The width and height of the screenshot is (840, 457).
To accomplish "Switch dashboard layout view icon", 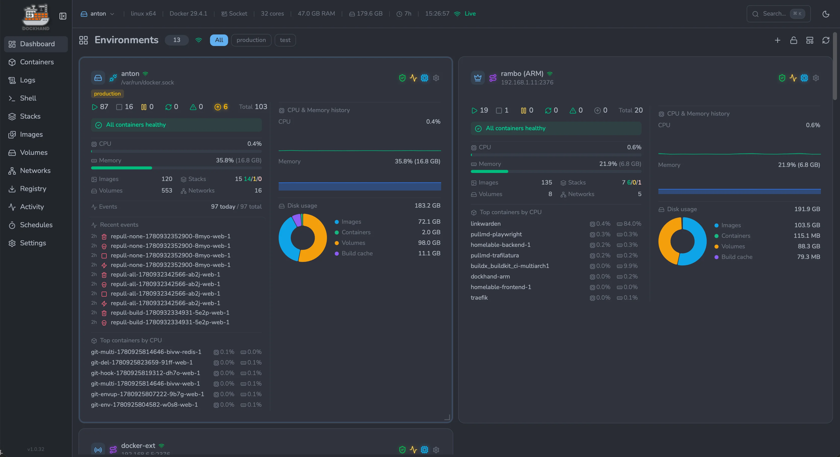I will (x=810, y=40).
